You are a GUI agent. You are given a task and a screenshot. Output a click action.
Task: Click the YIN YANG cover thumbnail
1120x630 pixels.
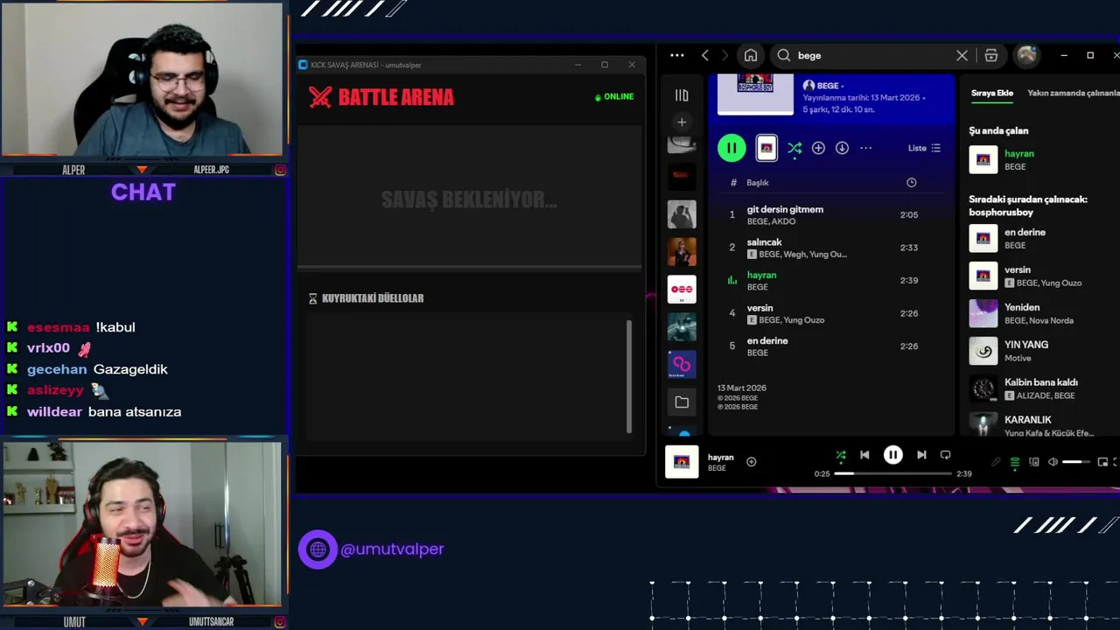coord(983,351)
